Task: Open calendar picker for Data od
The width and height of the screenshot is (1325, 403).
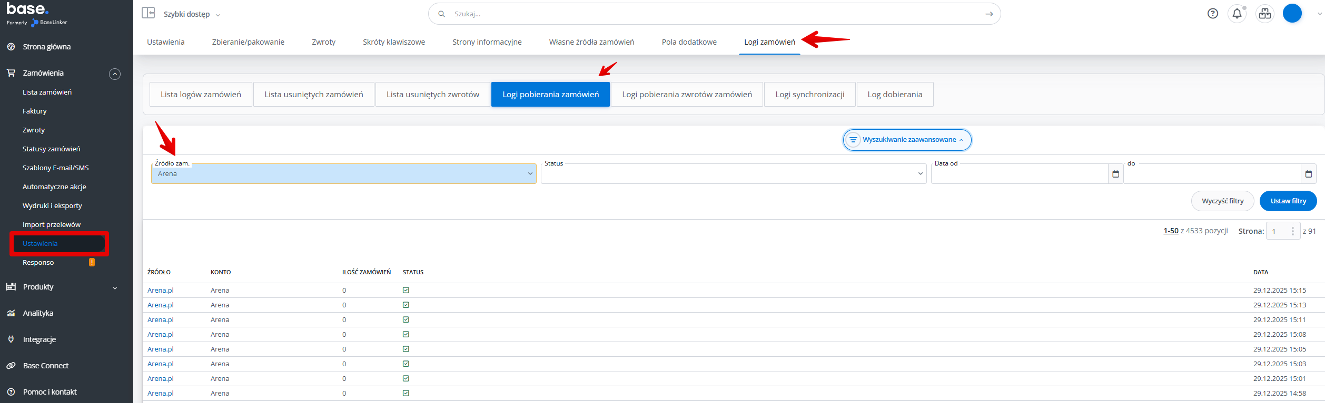Action: (x=1115, y=174)
